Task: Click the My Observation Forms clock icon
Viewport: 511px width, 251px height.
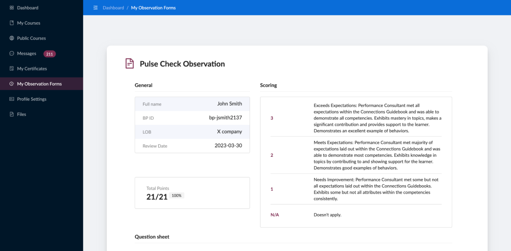Action: pyautogui.click(x=12, y=84)
